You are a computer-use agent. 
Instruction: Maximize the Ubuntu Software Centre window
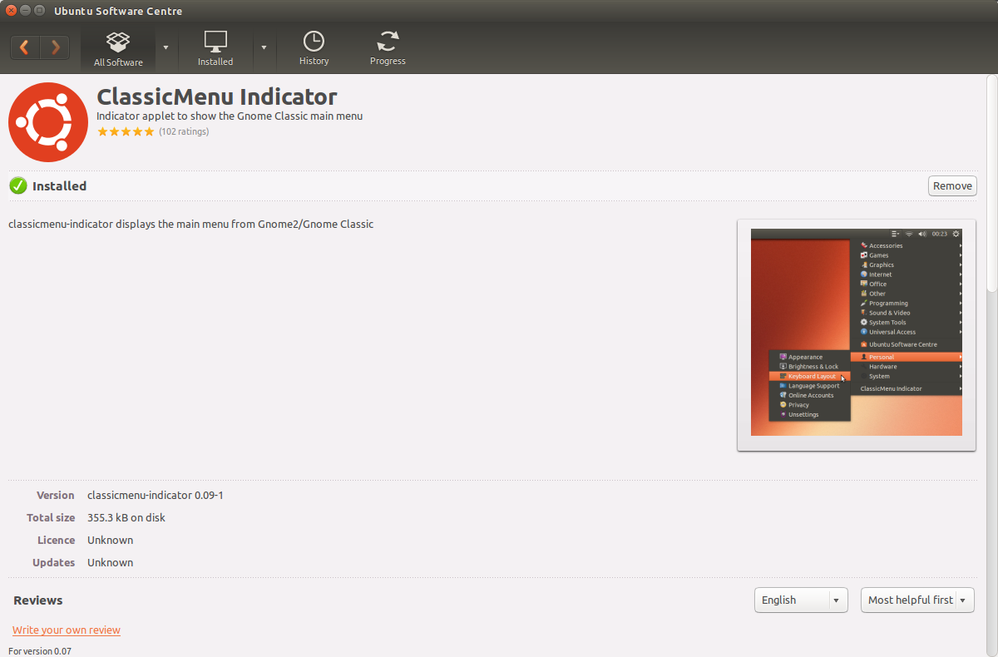click(41, 11)
